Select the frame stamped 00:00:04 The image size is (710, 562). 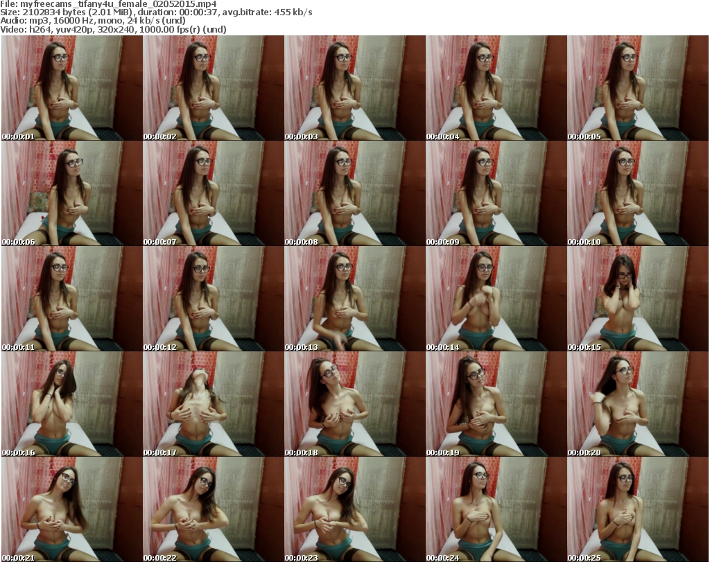click(496, 88)
